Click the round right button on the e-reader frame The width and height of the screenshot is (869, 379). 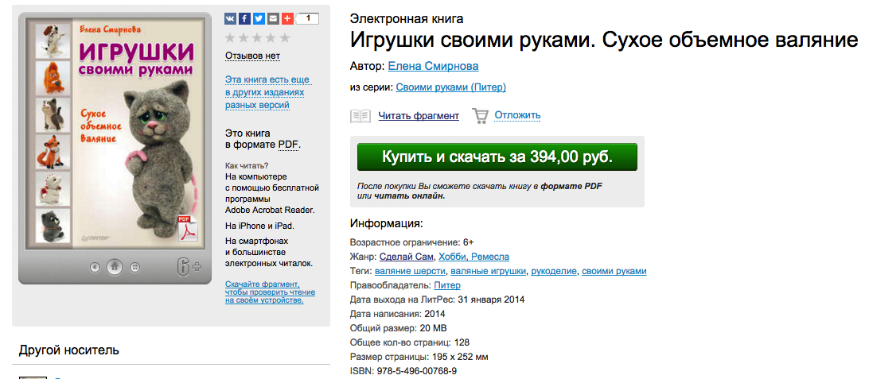134,267
